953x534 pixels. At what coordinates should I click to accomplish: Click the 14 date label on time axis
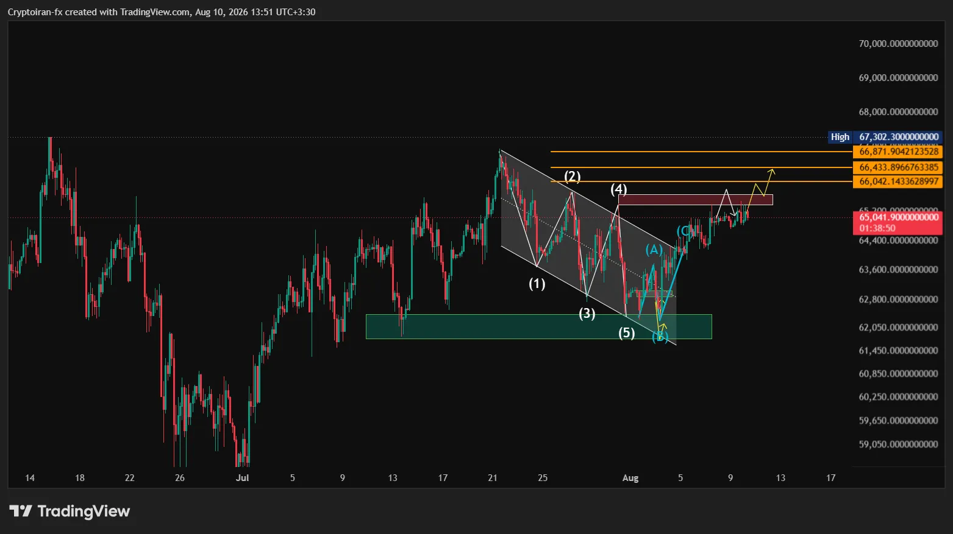(30, 478)
